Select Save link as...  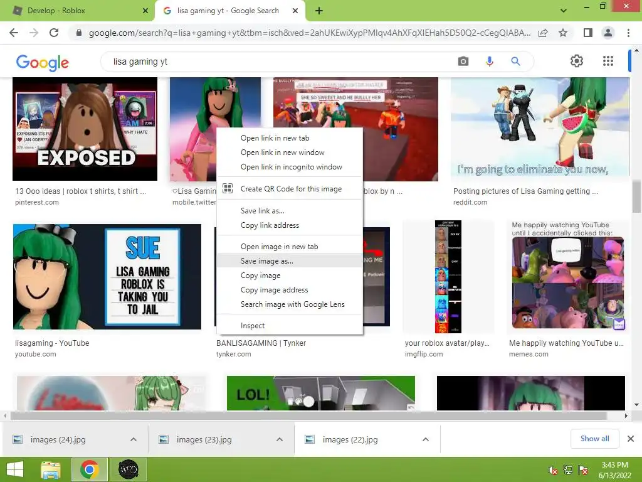pos(290,211)
